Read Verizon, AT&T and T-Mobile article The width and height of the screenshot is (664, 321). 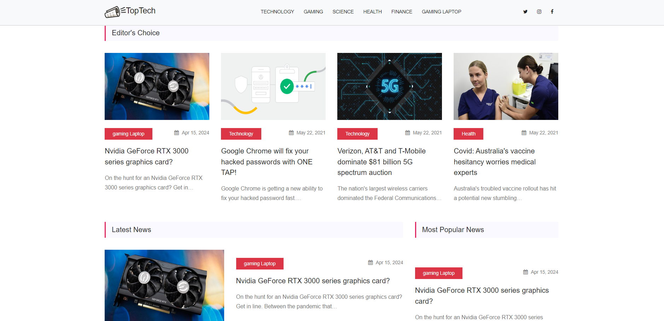381,162
